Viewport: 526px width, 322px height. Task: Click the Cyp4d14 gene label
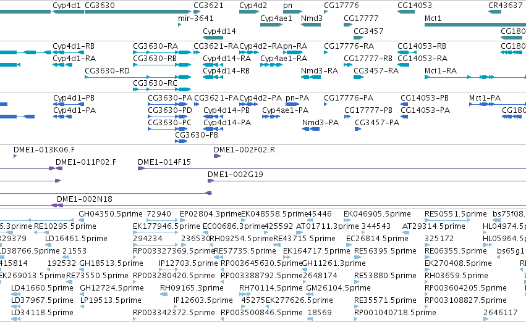(219, 31)
